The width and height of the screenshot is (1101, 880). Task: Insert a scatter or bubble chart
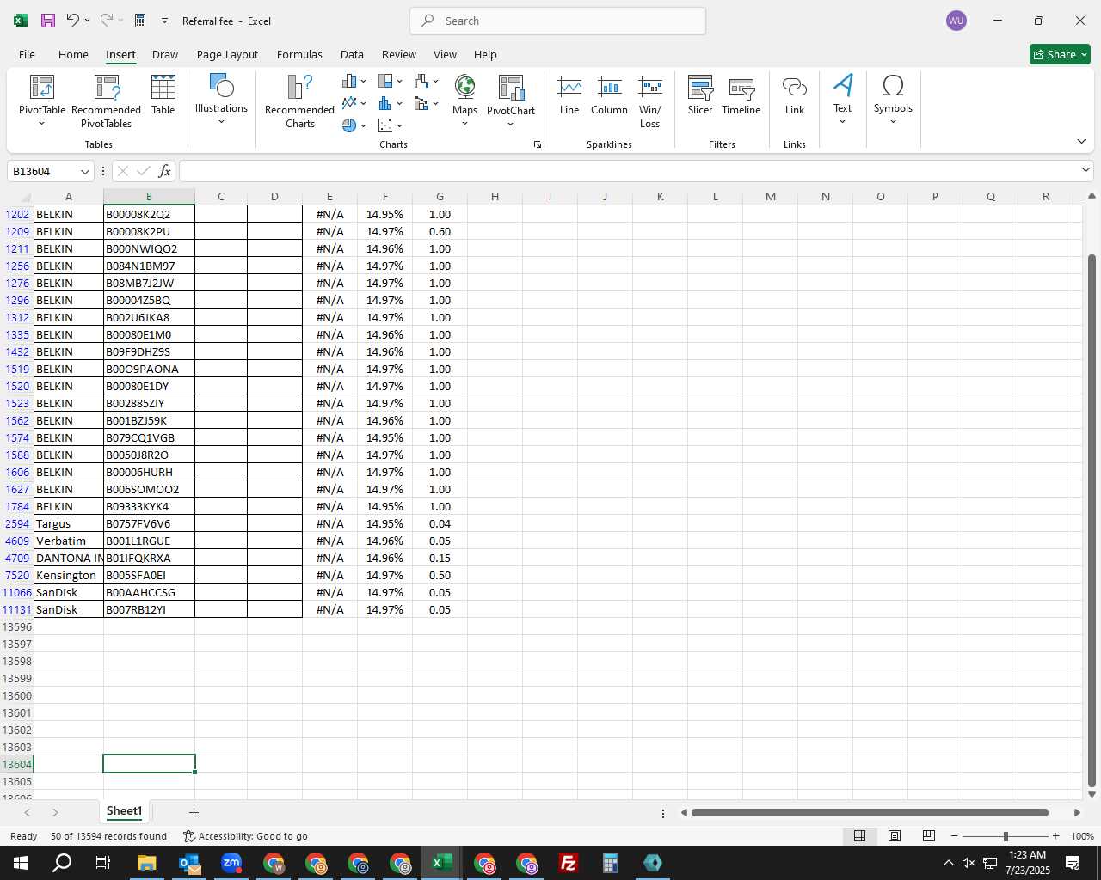coord(385,125)
